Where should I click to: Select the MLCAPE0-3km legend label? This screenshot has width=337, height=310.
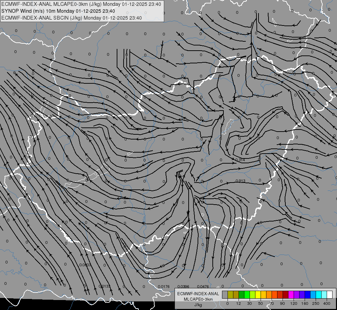[198, 299]
